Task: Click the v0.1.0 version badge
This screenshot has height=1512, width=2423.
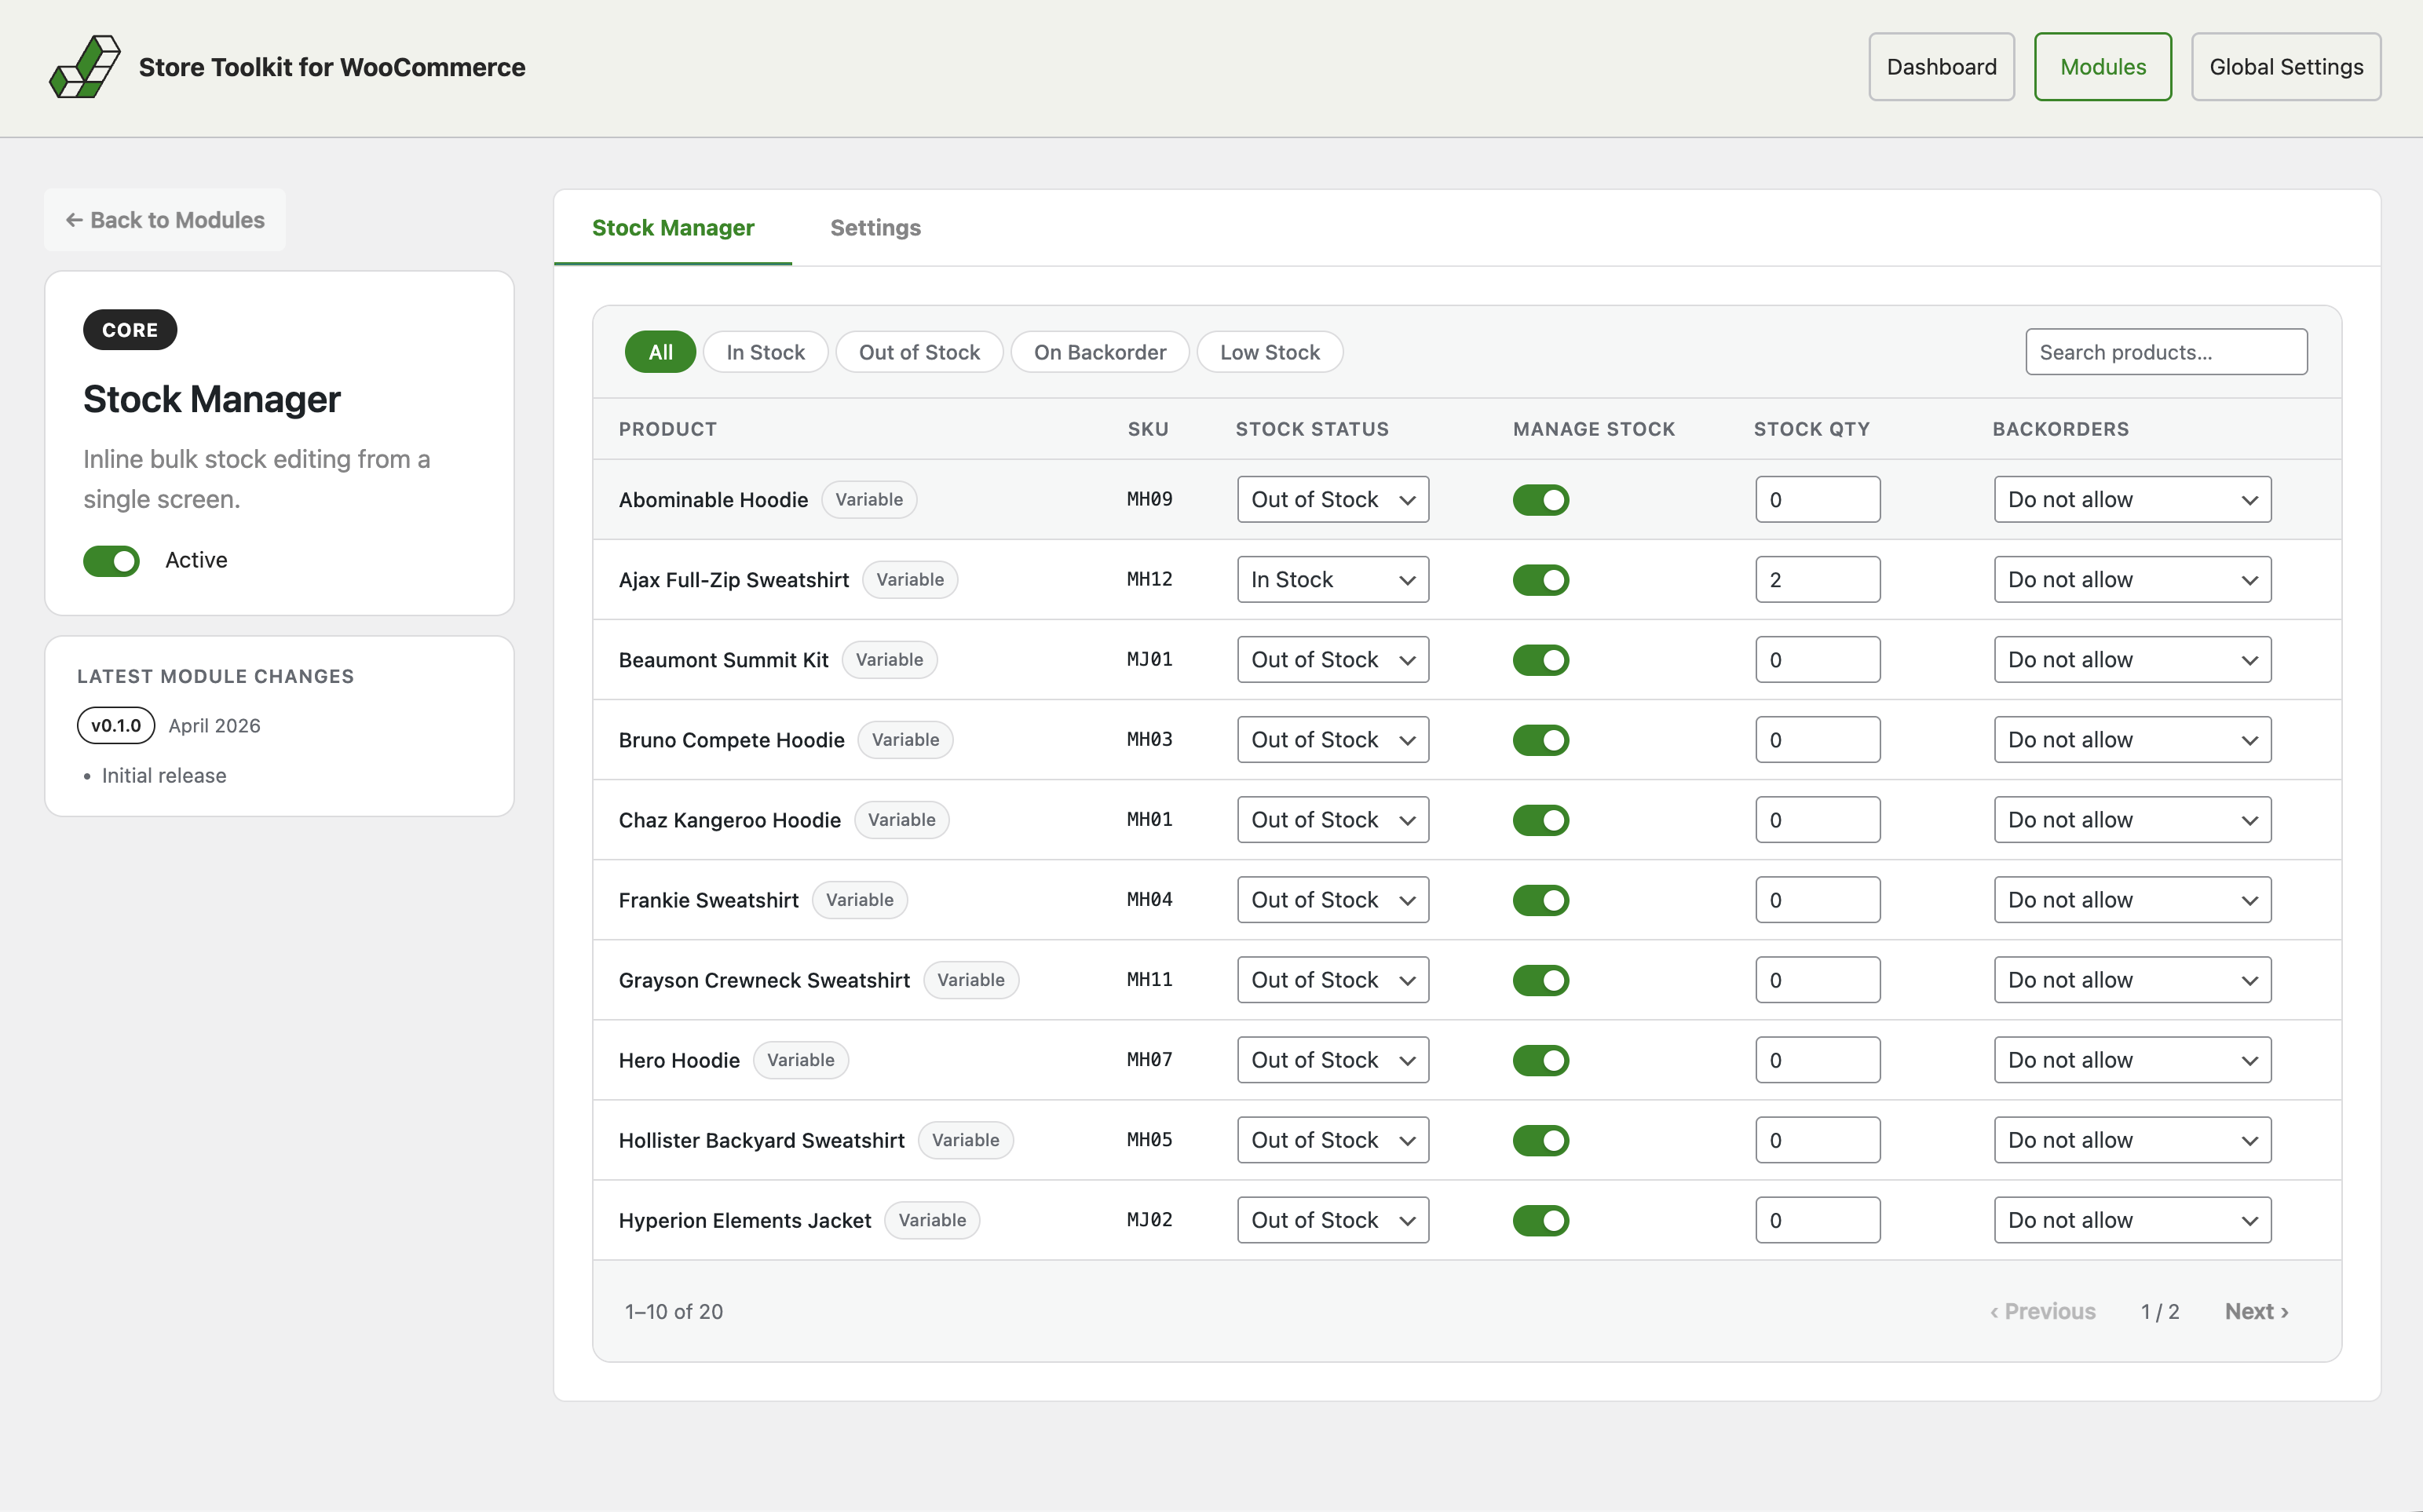Action: click(116, 725)
